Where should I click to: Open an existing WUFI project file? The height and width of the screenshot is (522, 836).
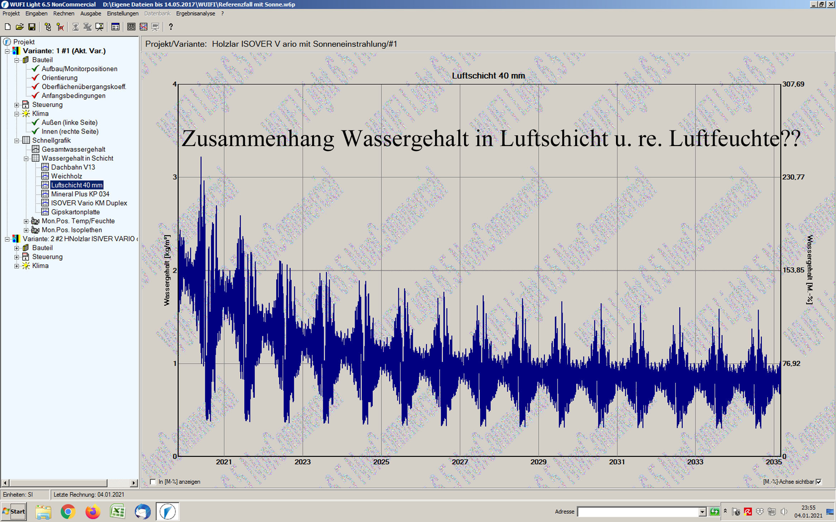point(19,27)
